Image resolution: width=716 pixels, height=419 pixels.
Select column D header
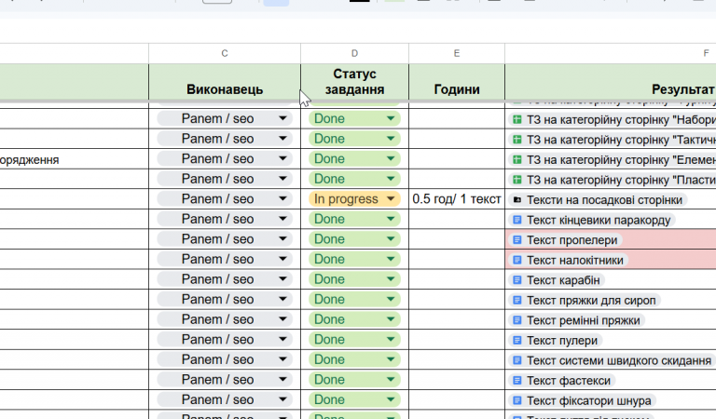[354, 53]
